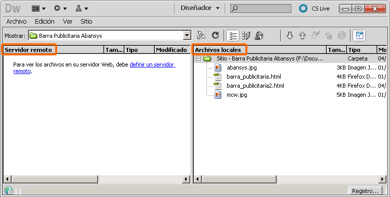Click local pane scroll right arrow
390x197 pixels.
[382, 179]
